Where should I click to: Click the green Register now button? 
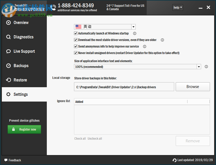tap(24, 129)
